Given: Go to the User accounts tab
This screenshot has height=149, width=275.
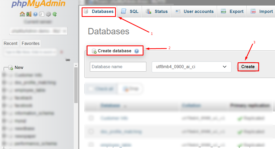Looking at the screenshot, I should pyautogui.click(x=194, y=12).
